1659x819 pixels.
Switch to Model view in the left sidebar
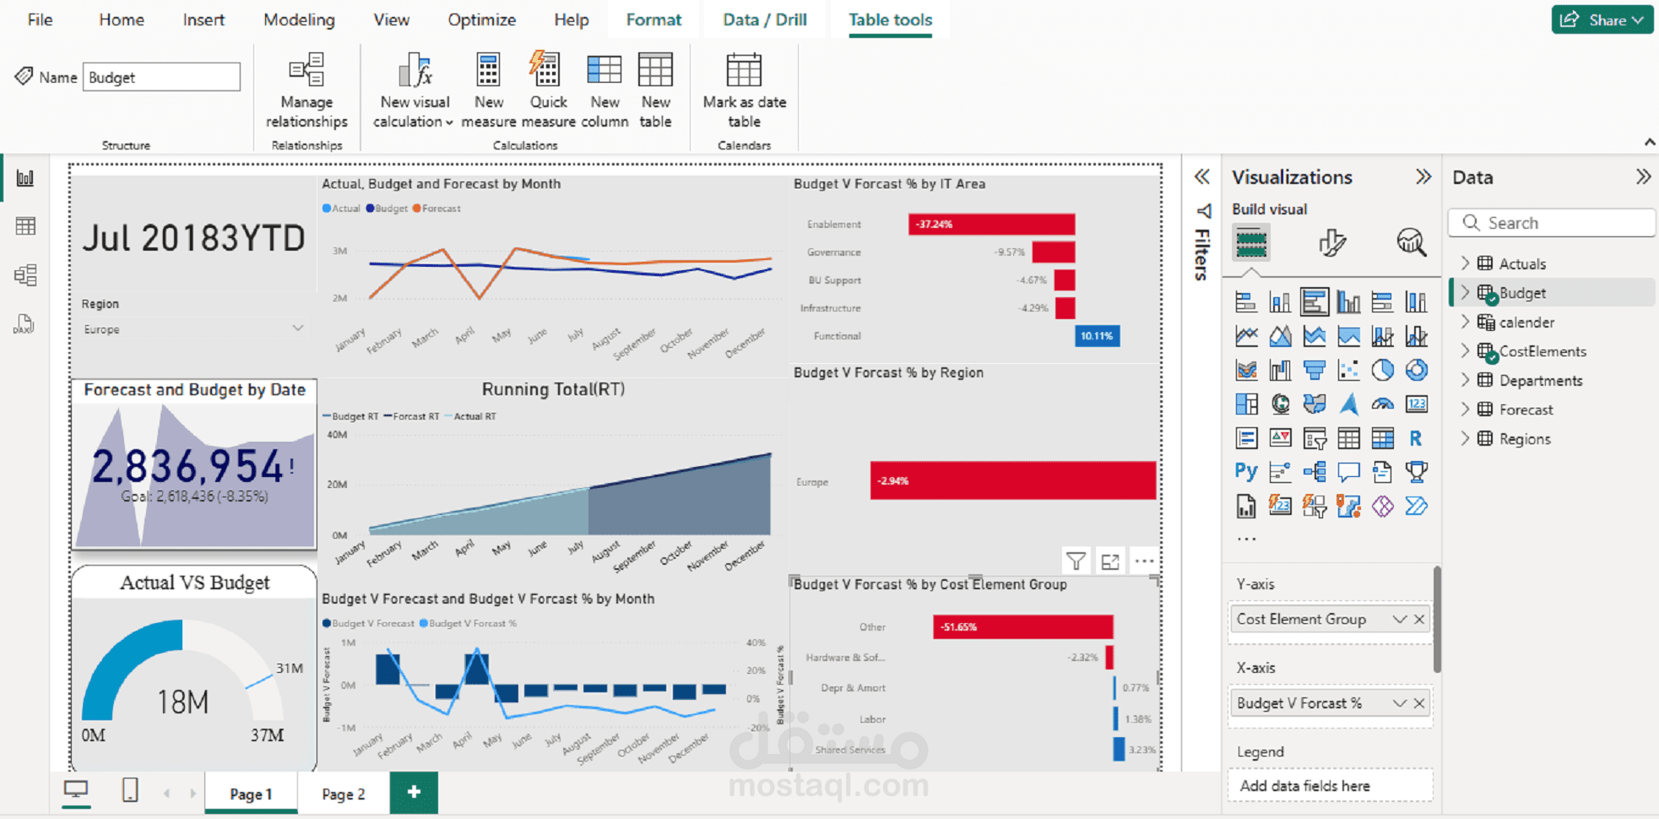[26, 274]
